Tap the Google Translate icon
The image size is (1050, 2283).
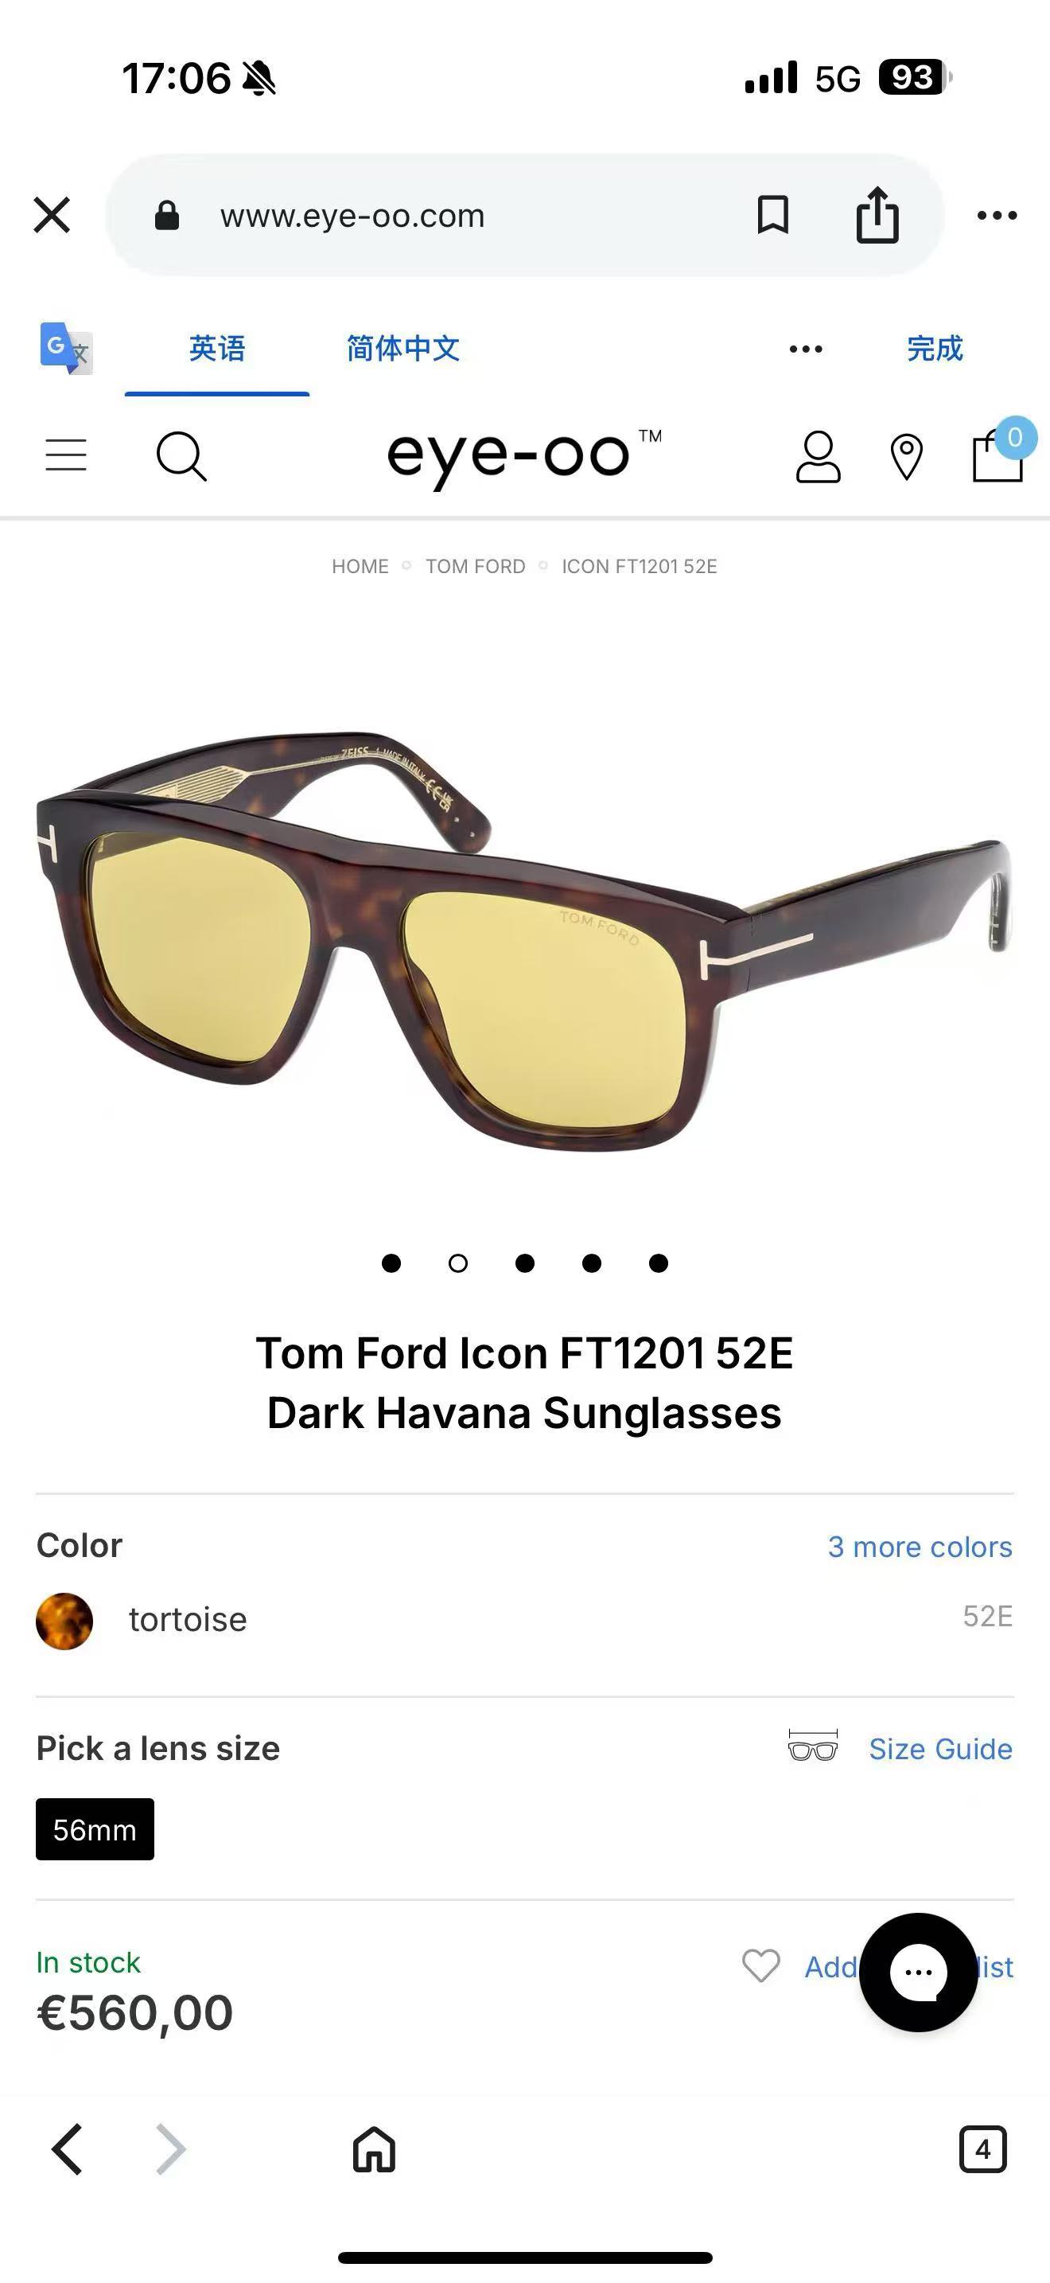tap(66, 347)
